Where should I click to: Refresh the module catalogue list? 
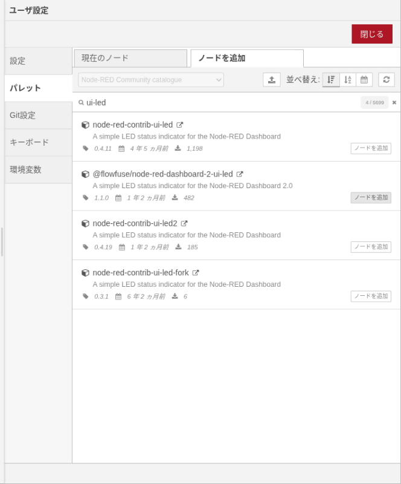[387, 80]
